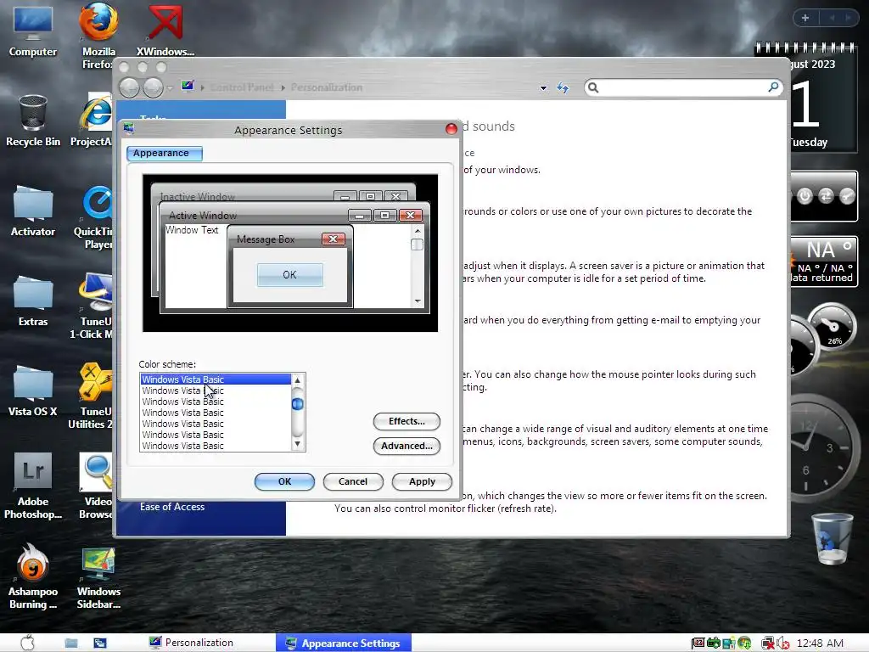Image resolution: width=869 pixels, height=652 pixels.
Task: Launch the TuneUp Utilities shortcut
Action: [x=92, y=396]
